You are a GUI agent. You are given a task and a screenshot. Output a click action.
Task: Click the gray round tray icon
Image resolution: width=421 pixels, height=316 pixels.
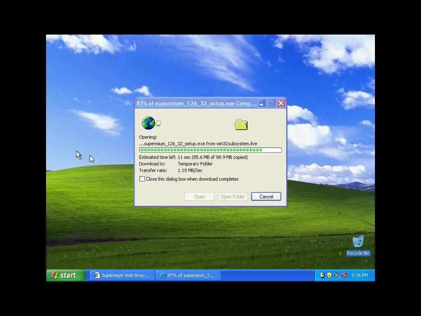click(x=337, y=275)
